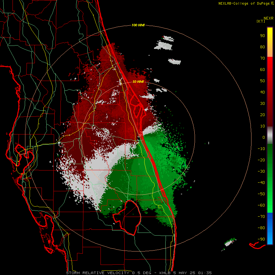This screenshot has width=275, height=275.
Task: Click the 50 NMI range ring label
Action: (138, 82)
